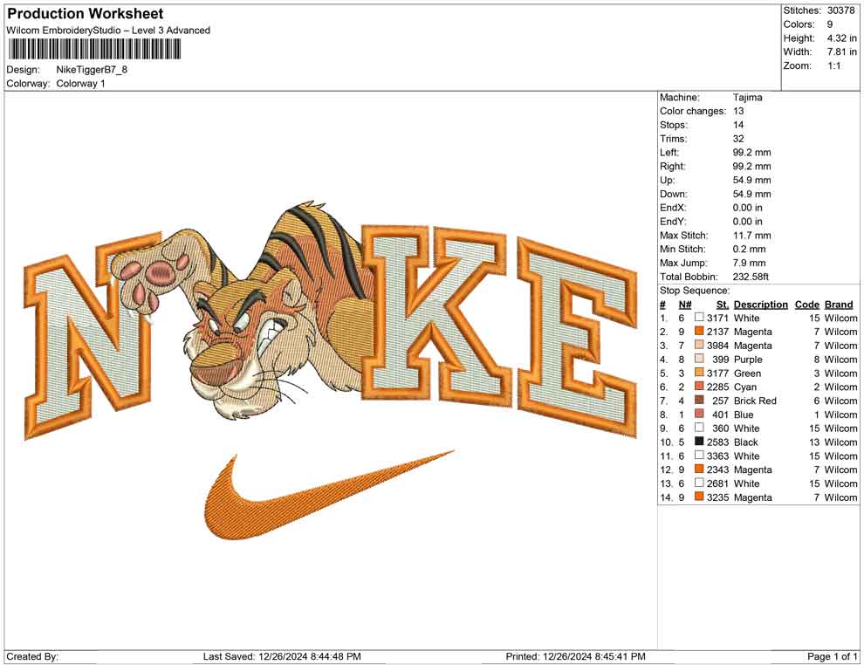864x665 pixels.
Task: Click the EndX value '0.00 in'
Action: [x=748, y=207]
